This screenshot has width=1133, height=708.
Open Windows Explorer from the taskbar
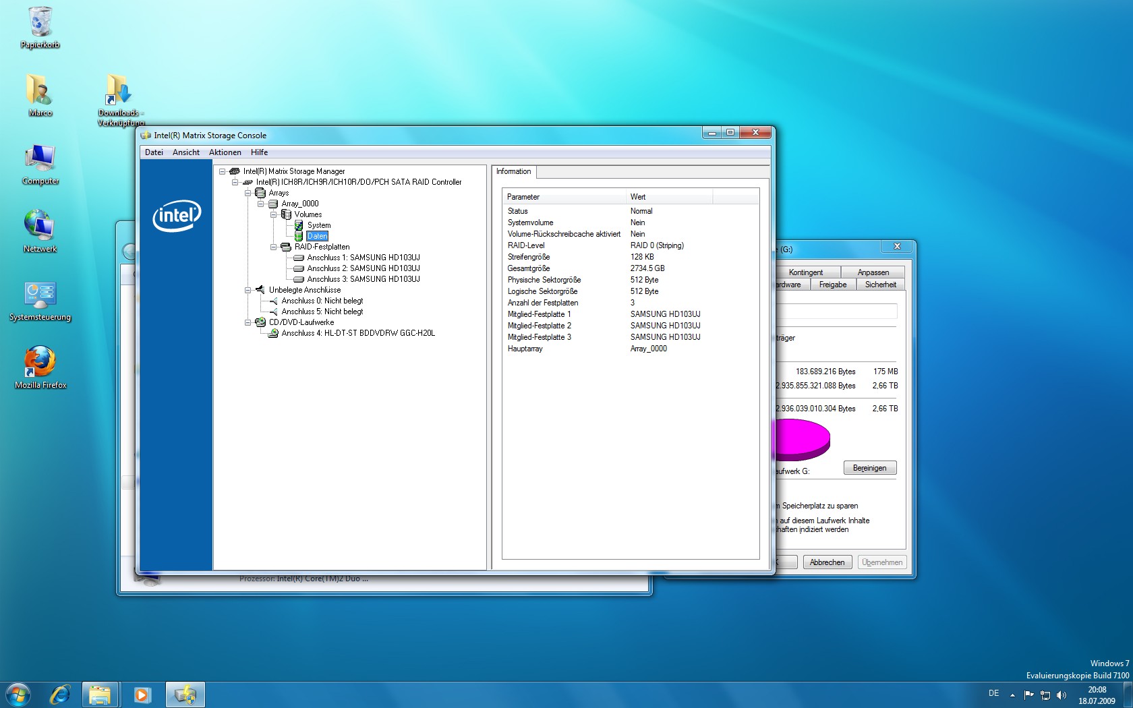[x=100, y=695]
